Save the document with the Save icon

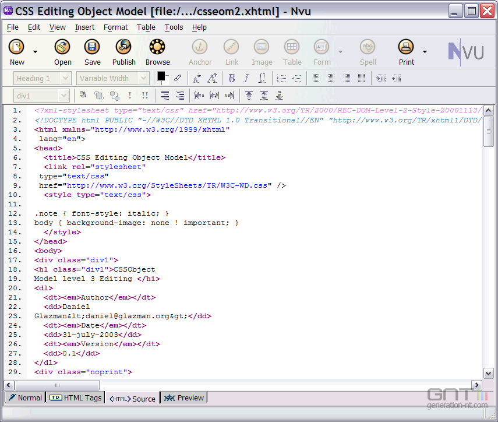pyautogui.click(x=92, y=47)
